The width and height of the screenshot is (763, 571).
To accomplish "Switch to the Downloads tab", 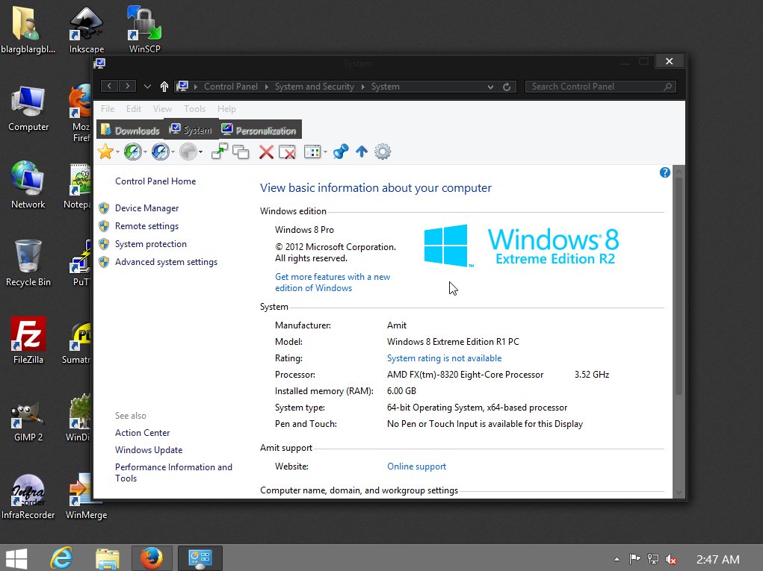I will coord(131,130).
